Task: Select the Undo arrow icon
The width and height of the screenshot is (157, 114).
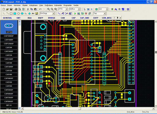Action: 40,9
